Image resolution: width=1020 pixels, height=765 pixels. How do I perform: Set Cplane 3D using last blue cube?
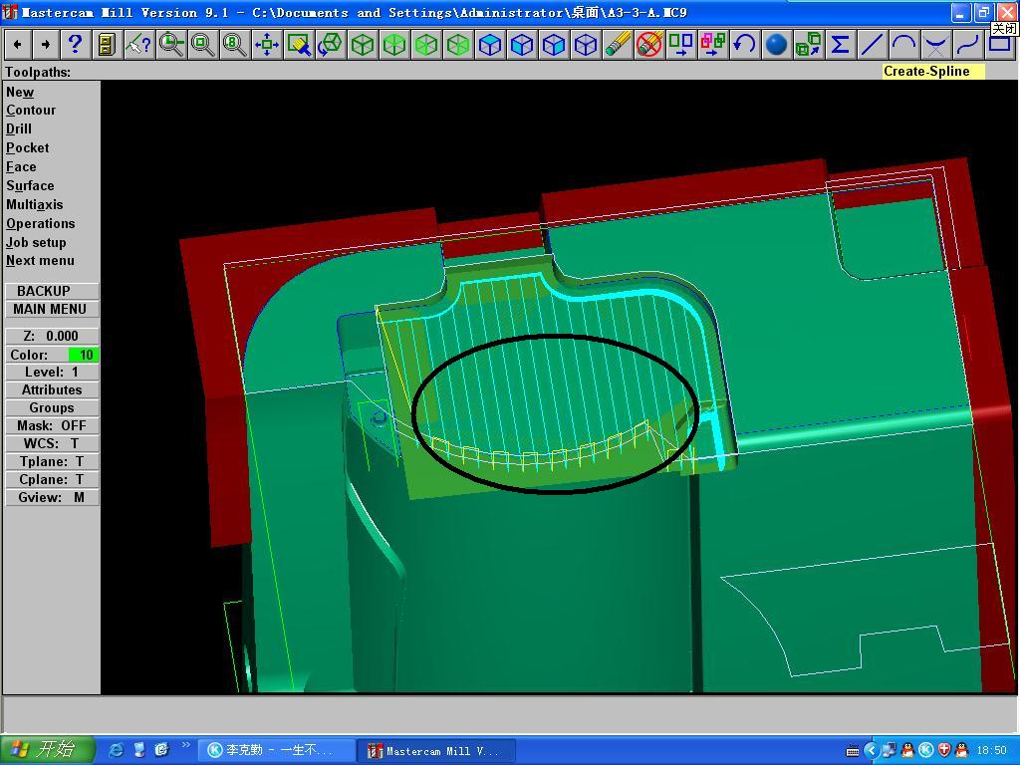586,44
